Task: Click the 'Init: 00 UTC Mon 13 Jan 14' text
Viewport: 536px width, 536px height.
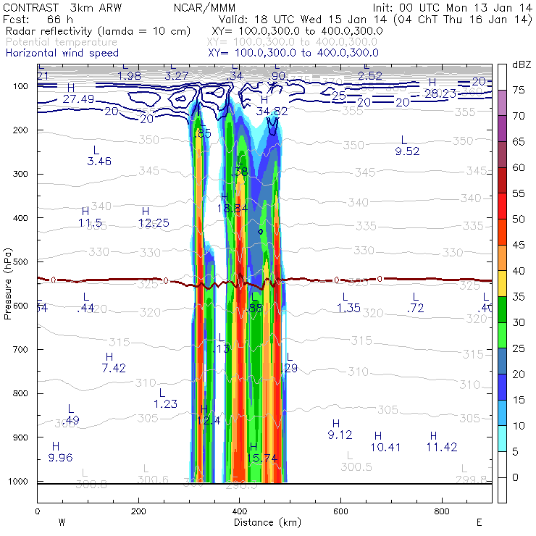Action: coord(452,7)
